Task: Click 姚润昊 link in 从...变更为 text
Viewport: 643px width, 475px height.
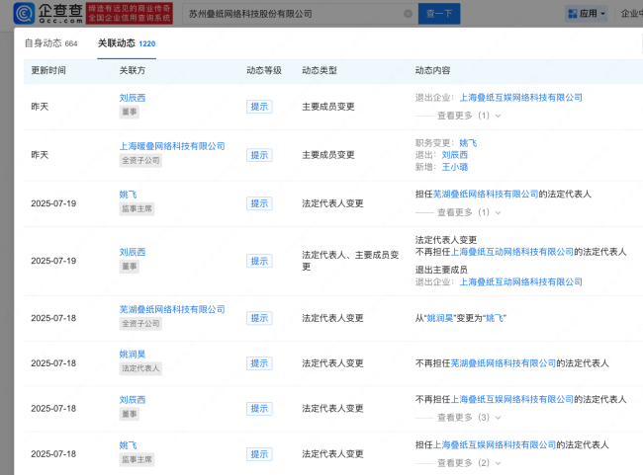Action: point(440,318)
